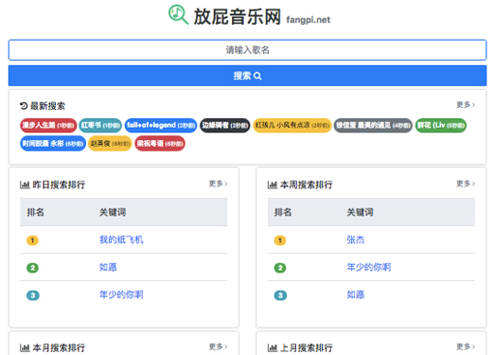Open 如愿 link in 本周搜索排行
The image size is (495, 355).
coord(356,294)
